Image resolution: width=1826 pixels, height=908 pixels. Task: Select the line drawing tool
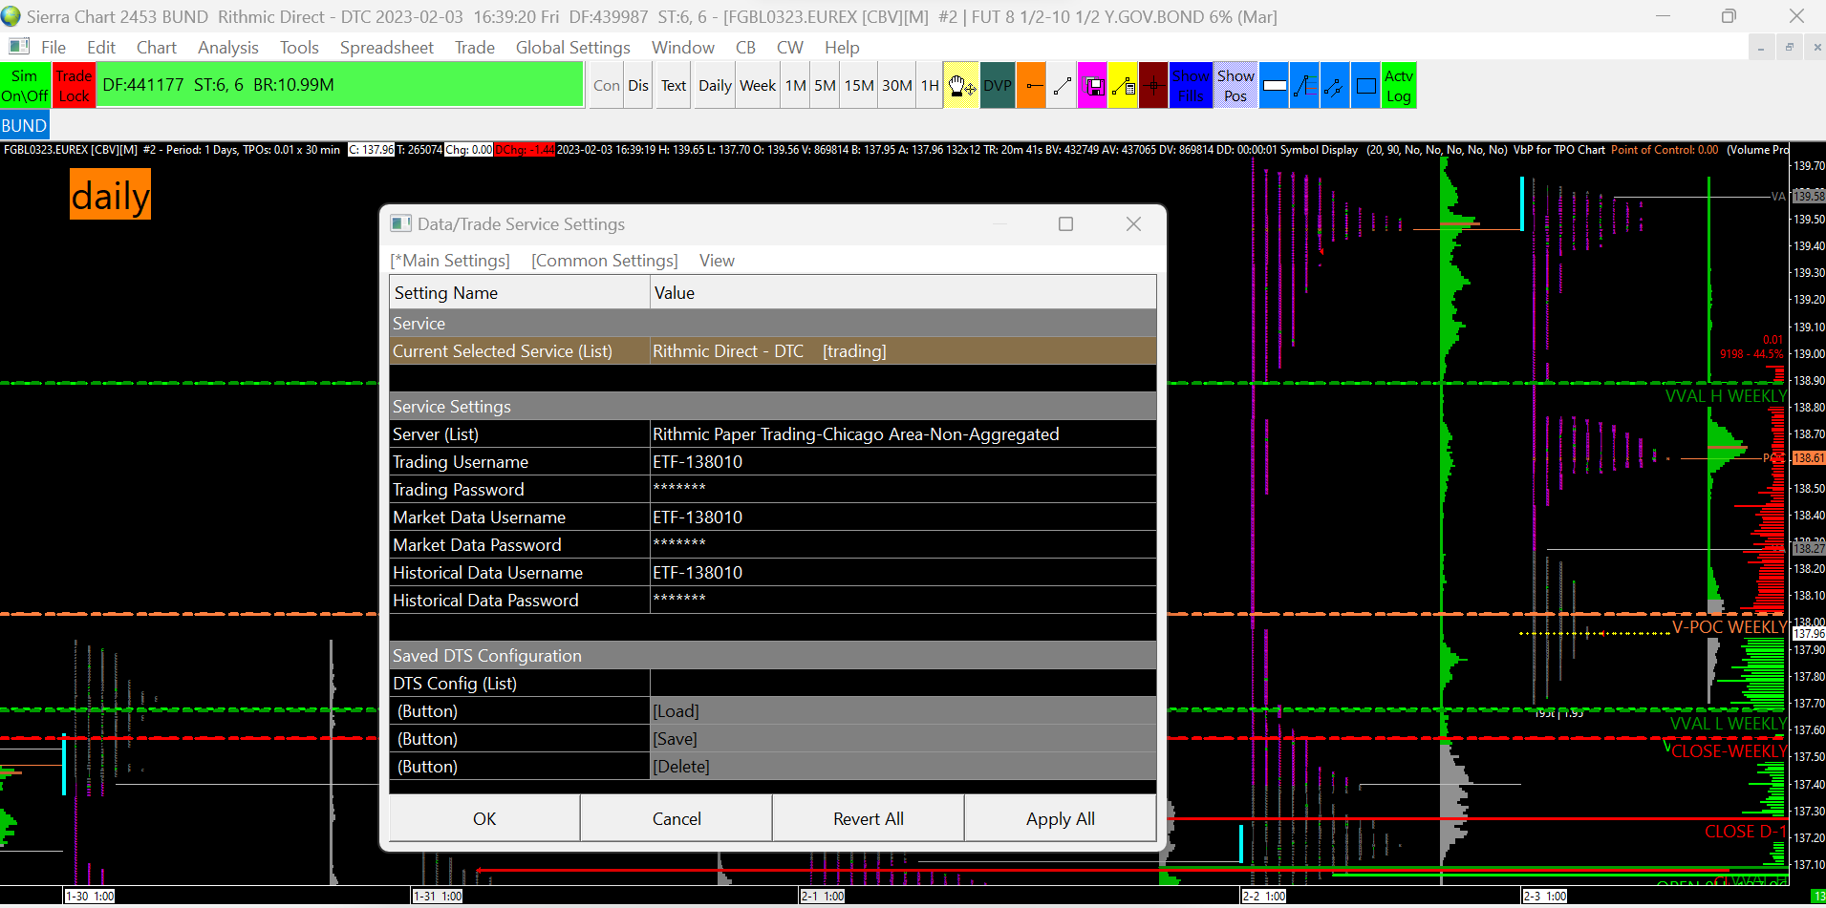pyautogui.click(x=1062, y=86)
